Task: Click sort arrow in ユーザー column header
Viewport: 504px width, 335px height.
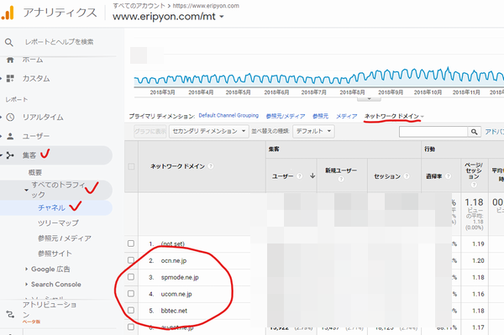Action: tap(312, 175)
